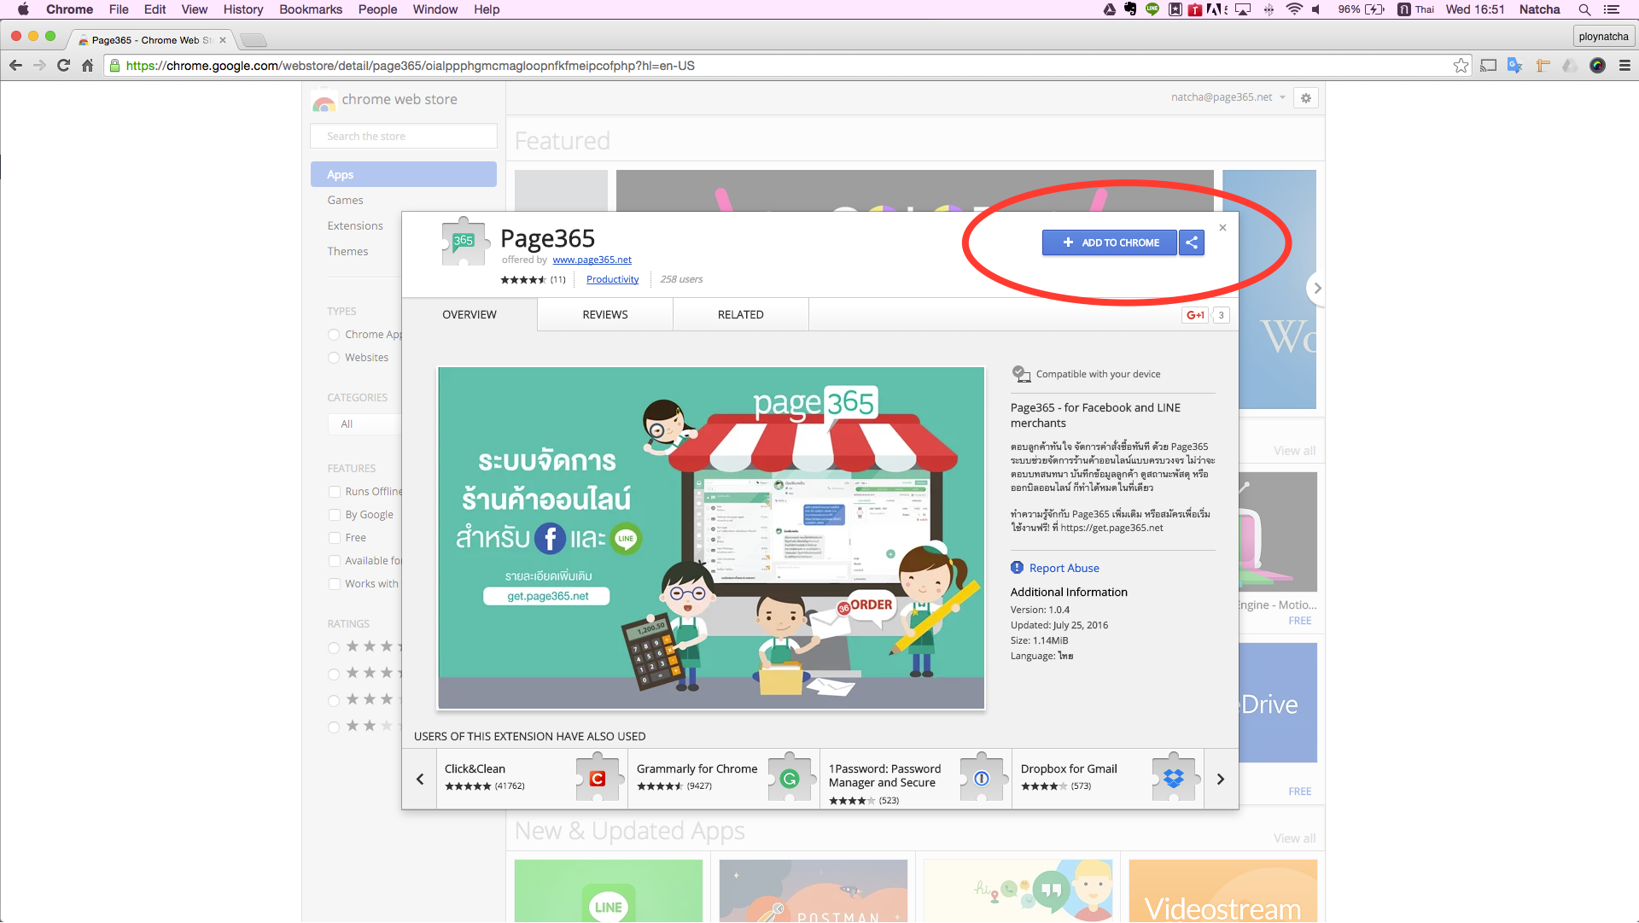Go back in the browser
Viewport: 1639px width, 923px height.
tap(15, 66)
